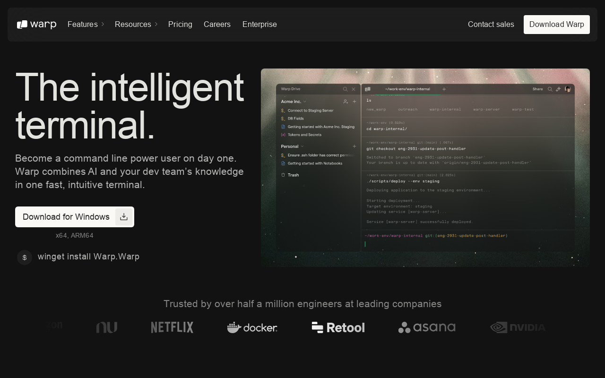
Task: Open the Enterprise page
Action: (259, 25)
